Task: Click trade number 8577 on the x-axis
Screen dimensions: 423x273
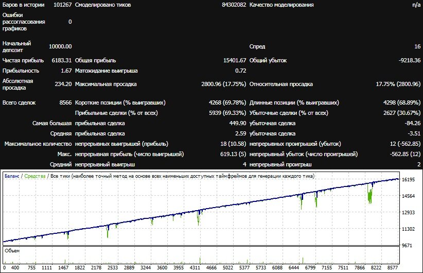Action: tap(393, 268)
